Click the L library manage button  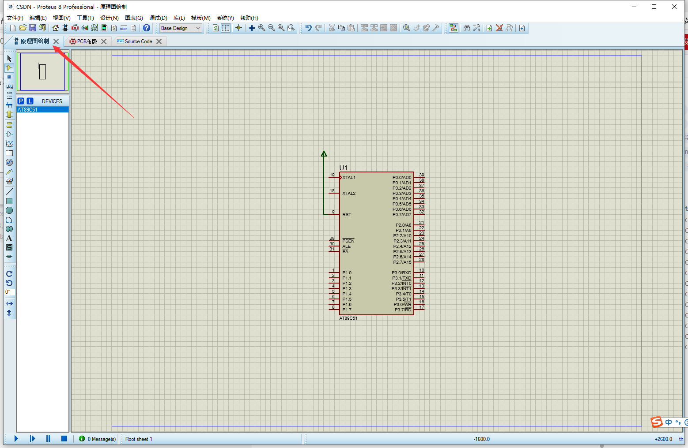pos(30,101)
